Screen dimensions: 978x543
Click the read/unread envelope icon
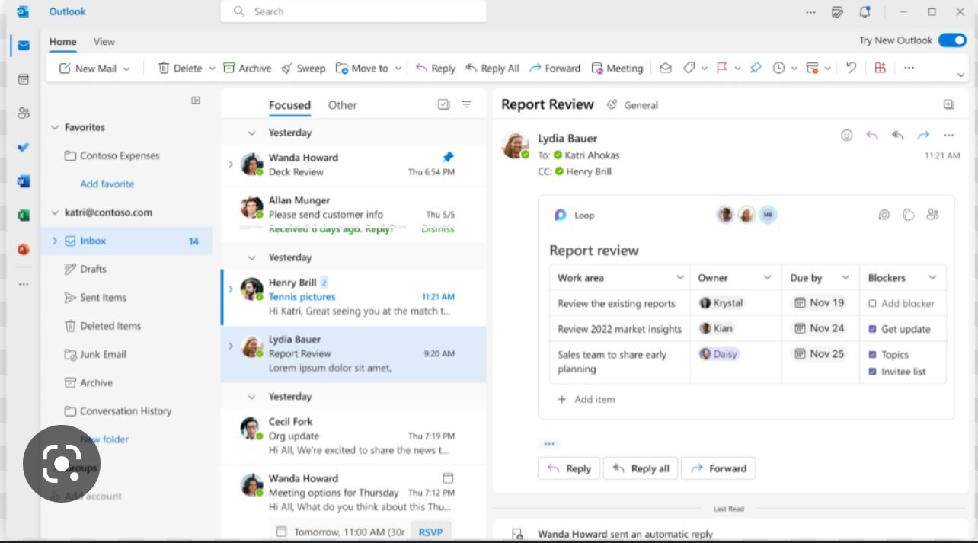[x=666, y=68]
